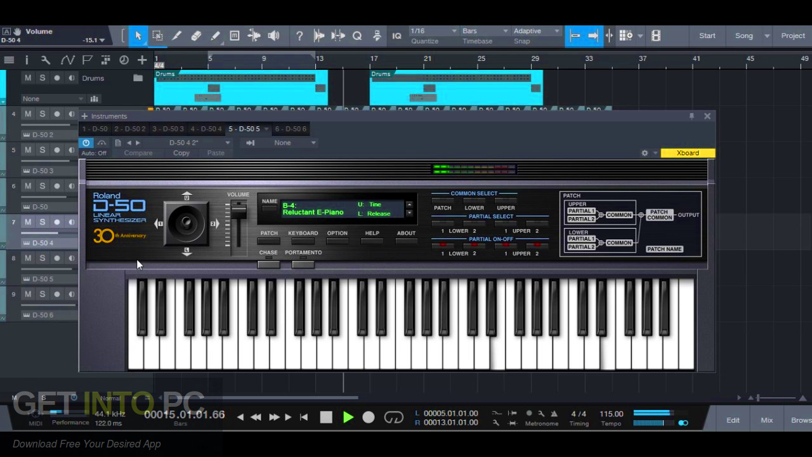Screen dimensions: 812x457
Task: Switch to the 2 - D-50 2 tab
Action: click(129, 129)
